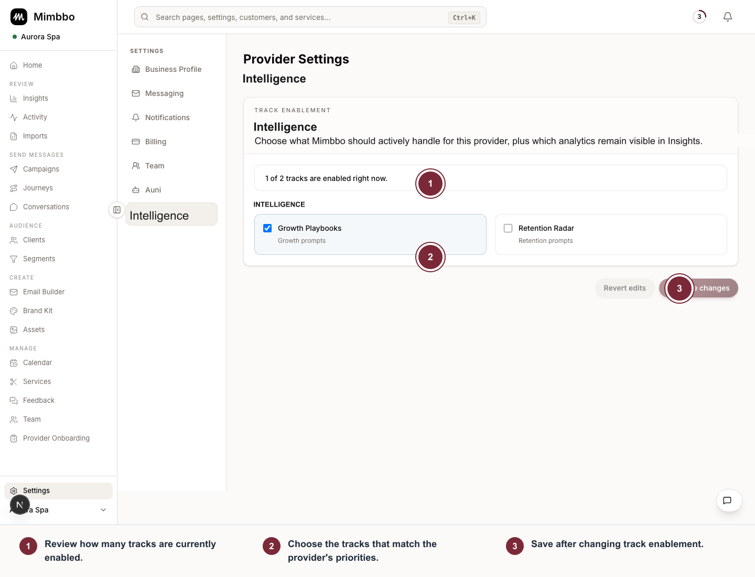Open the Imports file icon
Image resolution: width=755 pixels, height=577 pixels.
click(14, 136)
